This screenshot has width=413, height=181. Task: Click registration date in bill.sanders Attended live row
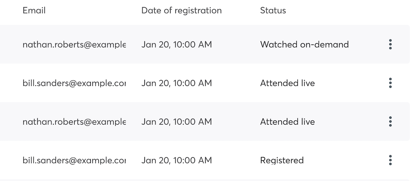[x=177, y=83]
